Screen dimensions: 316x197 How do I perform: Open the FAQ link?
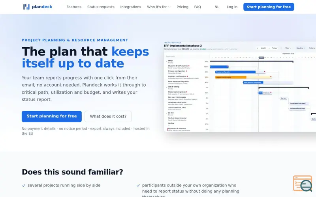[197, 7]
